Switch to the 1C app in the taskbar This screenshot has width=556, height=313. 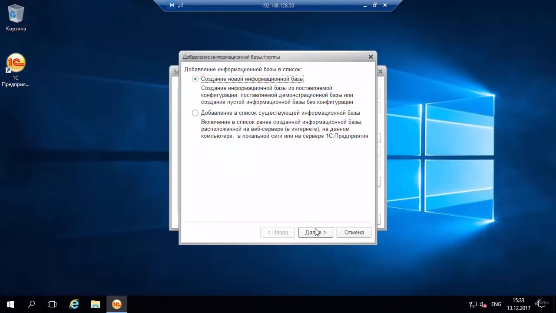pyautogui.click(x=116, y=304)
